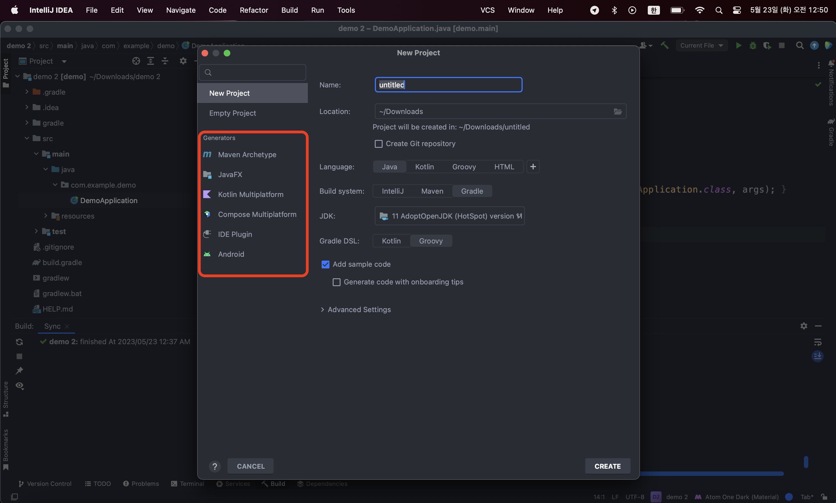Open macOS Spotlight search icon
Image resolution: width=836 pixels, height=503 pixels.
coord(718,10)
